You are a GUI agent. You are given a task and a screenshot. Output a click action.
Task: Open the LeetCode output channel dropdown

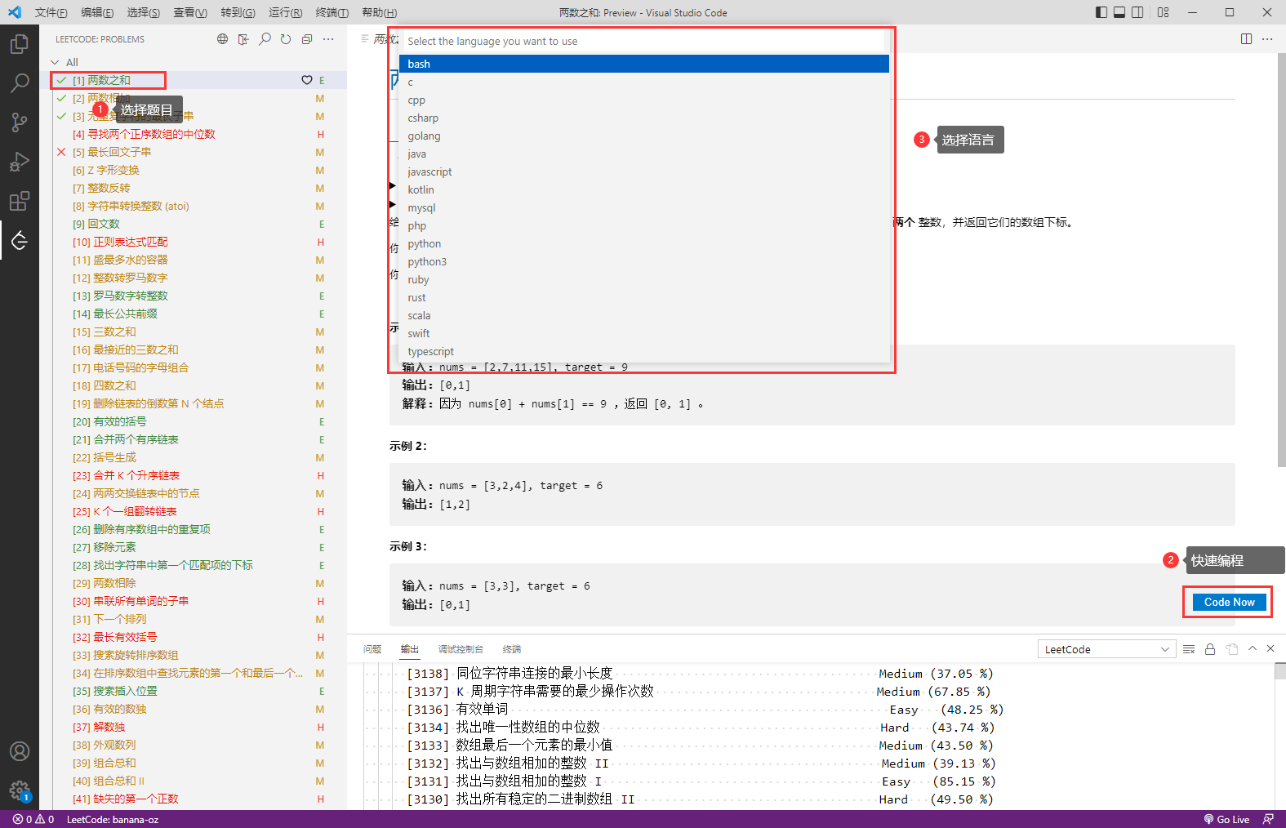[1107, 649]
